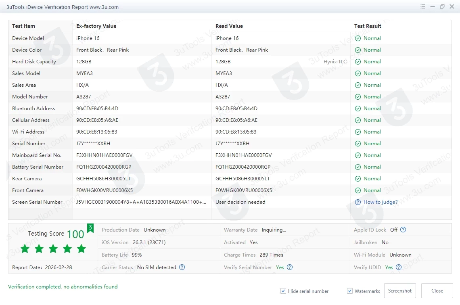Open help icon beside Verify Serial Number
This screenshot has height=305, width=460.
coord(289,267)
